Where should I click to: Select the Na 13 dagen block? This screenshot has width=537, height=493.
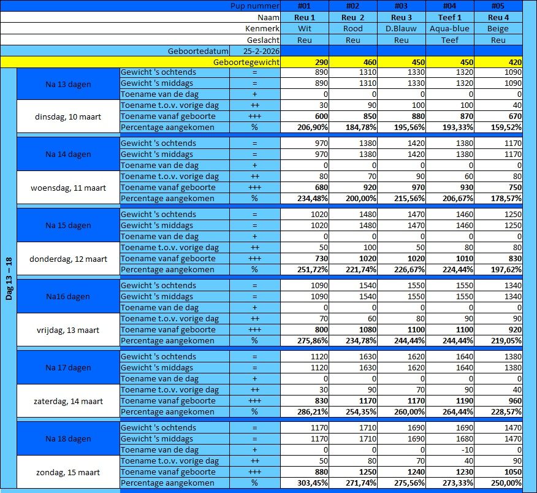pos(68,83)
